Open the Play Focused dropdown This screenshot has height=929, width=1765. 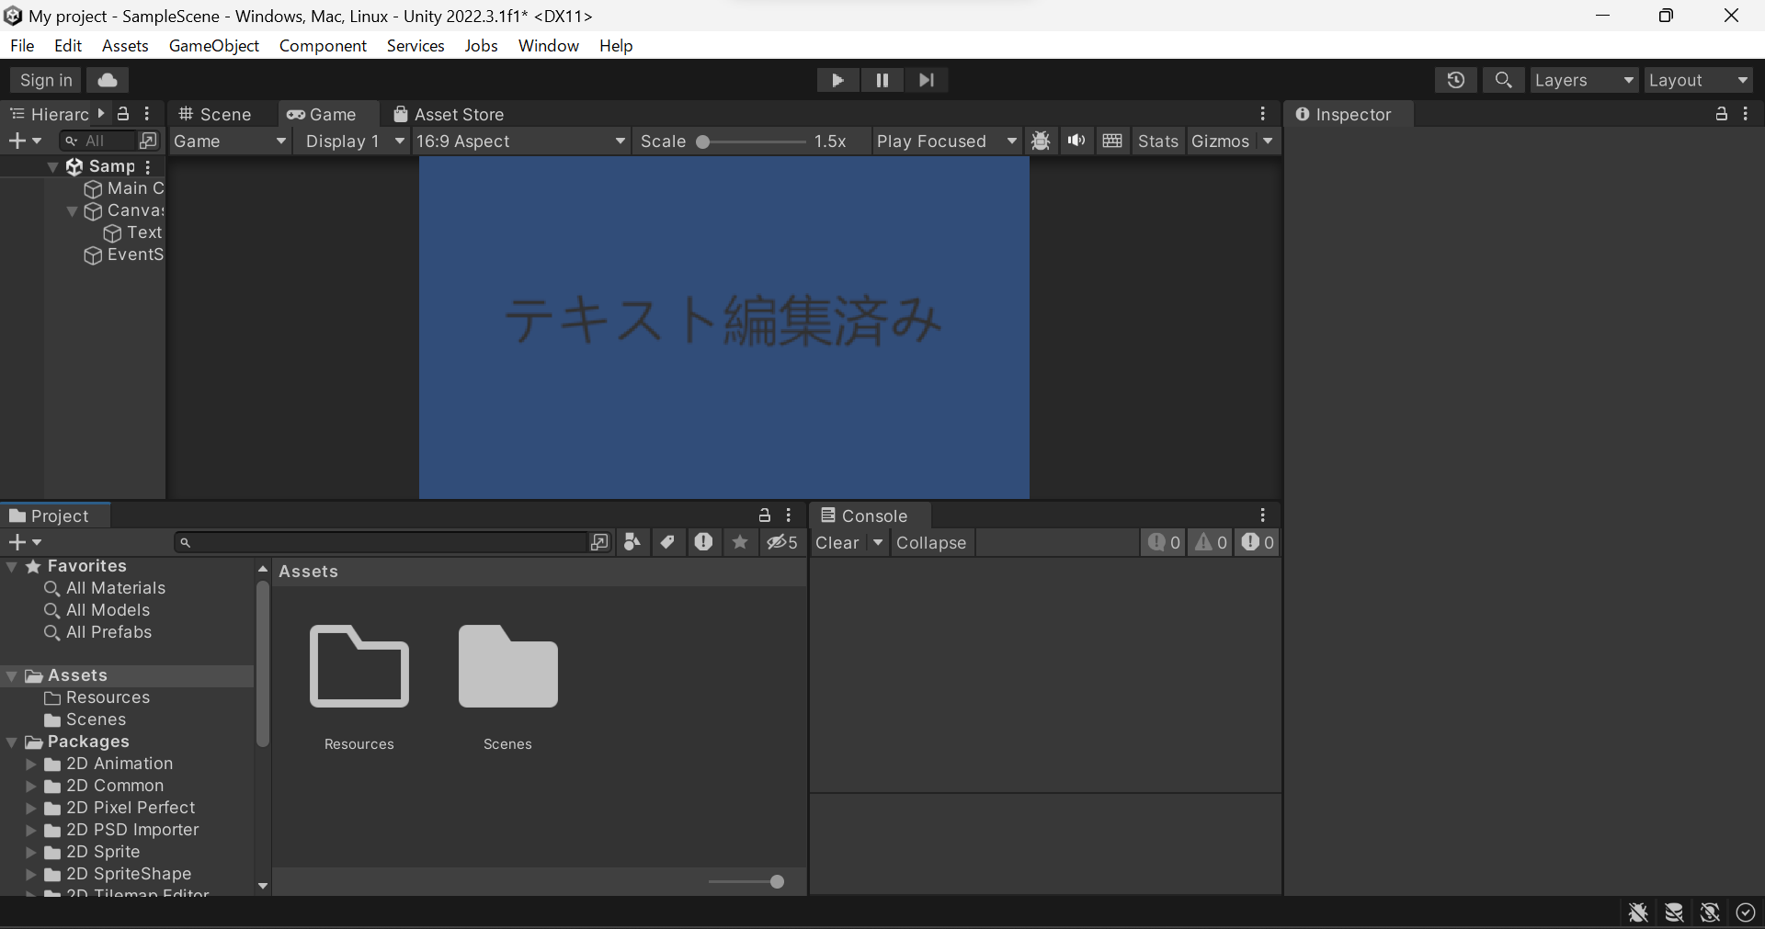[x=947, y=141]
